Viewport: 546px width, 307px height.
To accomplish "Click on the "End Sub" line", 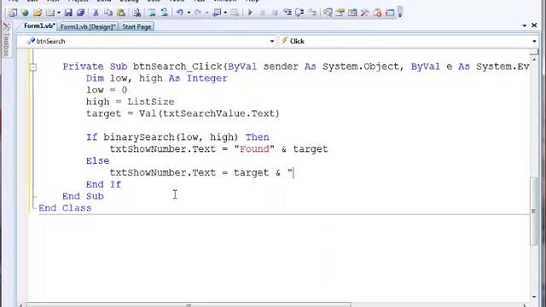I will 83,196.
